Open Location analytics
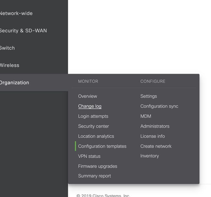Screen dimensions: 211x197 [x=96, y=136]
